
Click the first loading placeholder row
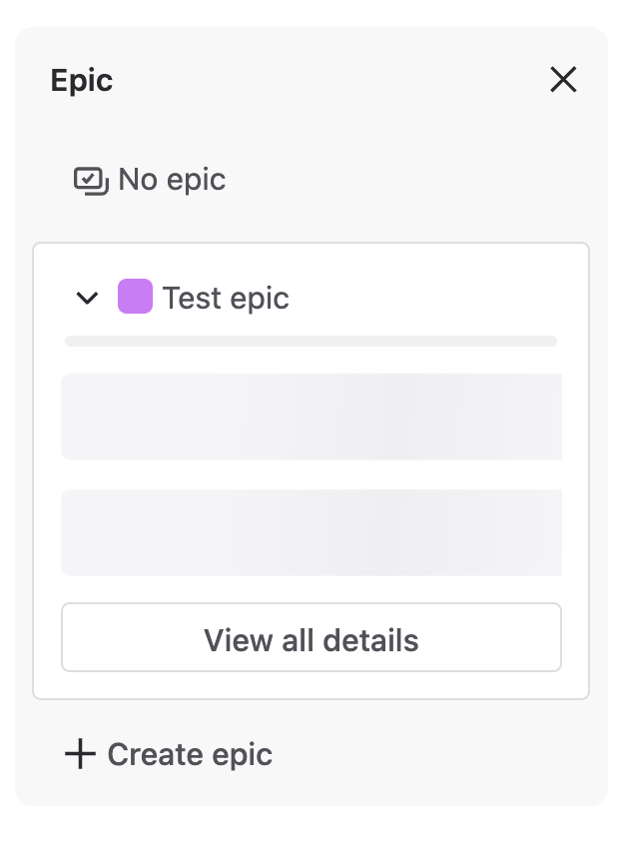click(x=311, y=417)
